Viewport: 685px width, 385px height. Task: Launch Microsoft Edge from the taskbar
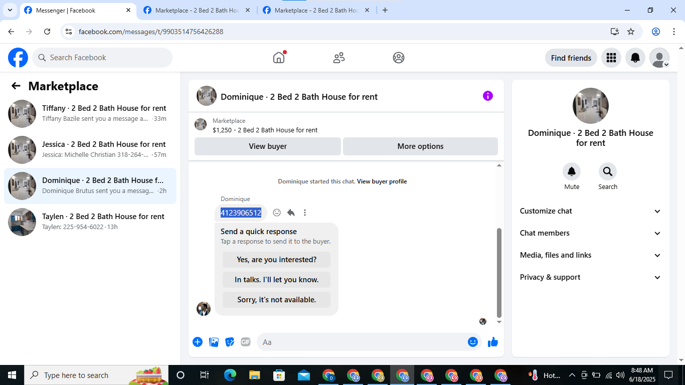(x=230, y=375)
